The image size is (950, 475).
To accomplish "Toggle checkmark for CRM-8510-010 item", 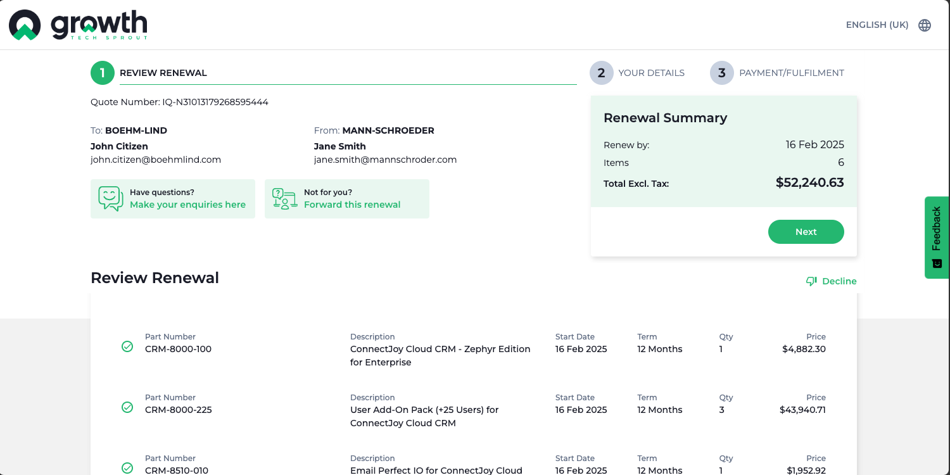I will [127, 468].
